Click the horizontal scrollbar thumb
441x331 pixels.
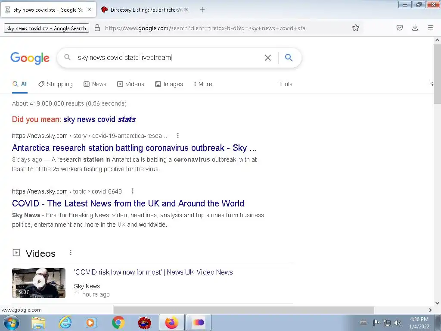tap(244, 310)
